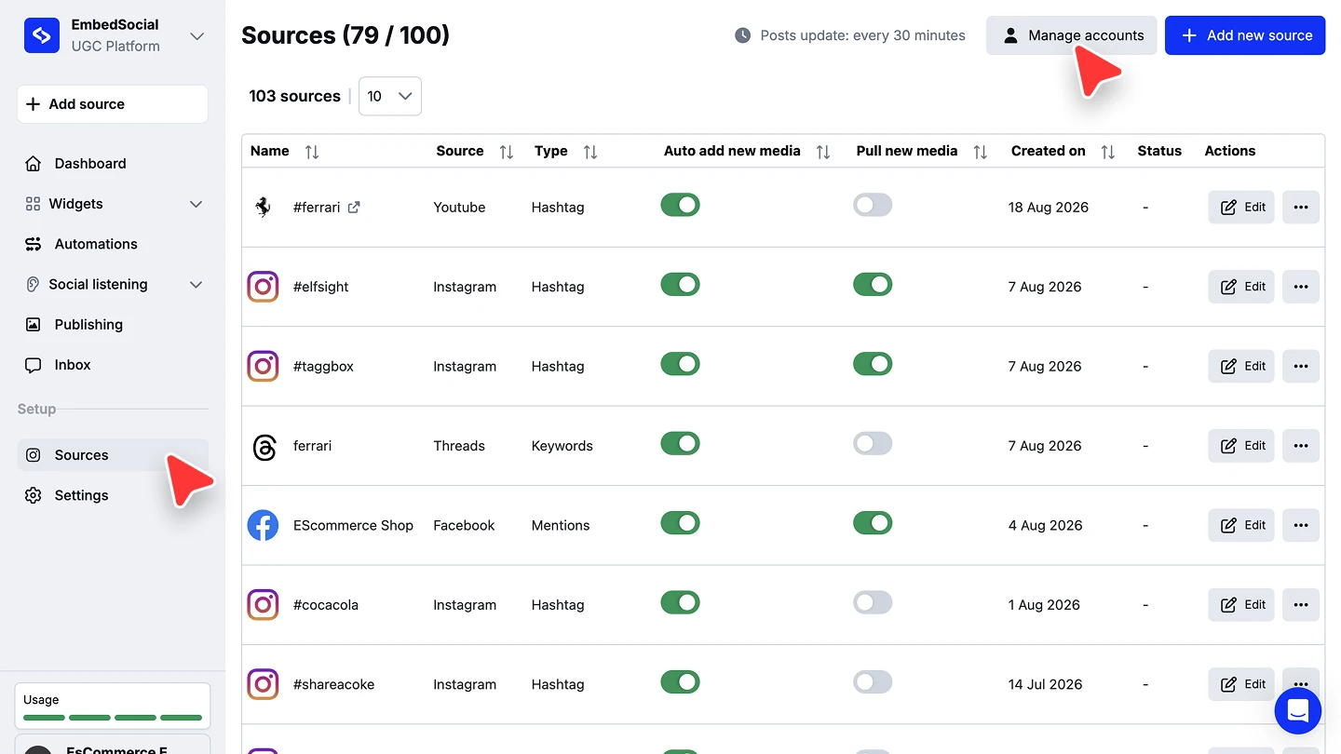
Task: Click the Publishing image icon
Action: click(34, 325)
